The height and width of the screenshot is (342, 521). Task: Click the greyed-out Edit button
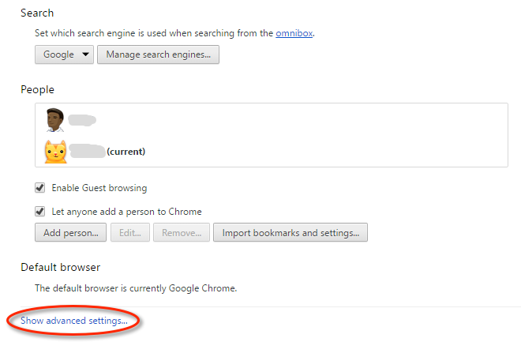[129, 233]
